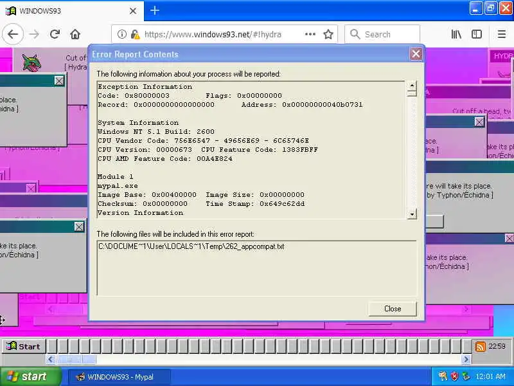Close Error Report Contents via title bar X
The width and height of the screenshot is (514, 386).
[416, 54]
